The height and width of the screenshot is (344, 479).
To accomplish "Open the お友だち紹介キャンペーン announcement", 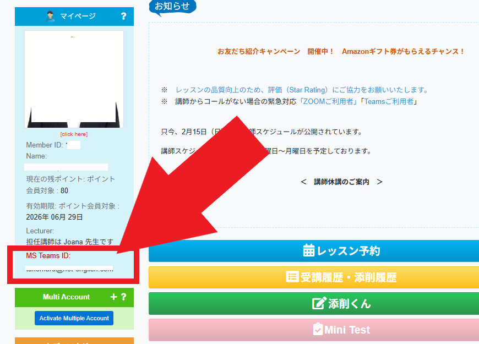I will click(x=341, y=51).
